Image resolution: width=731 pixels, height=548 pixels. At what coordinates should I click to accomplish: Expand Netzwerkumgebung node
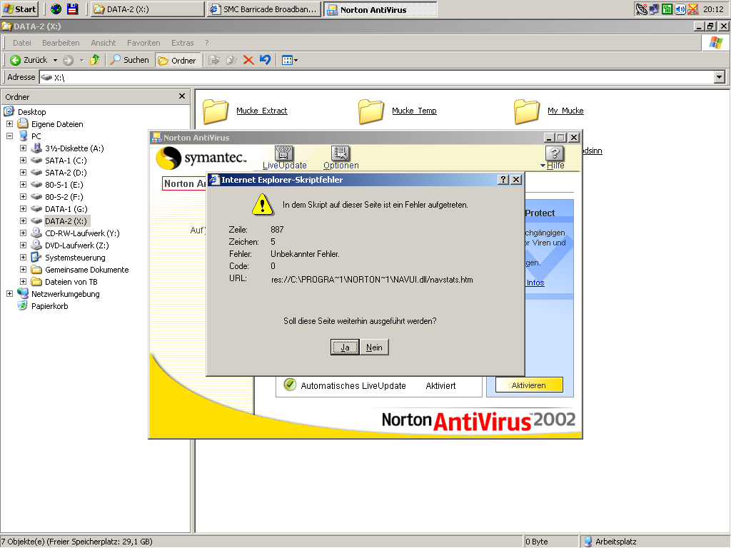pos(9,293)
